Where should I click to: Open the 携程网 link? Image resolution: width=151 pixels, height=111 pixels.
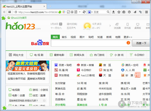click(125, 83)
